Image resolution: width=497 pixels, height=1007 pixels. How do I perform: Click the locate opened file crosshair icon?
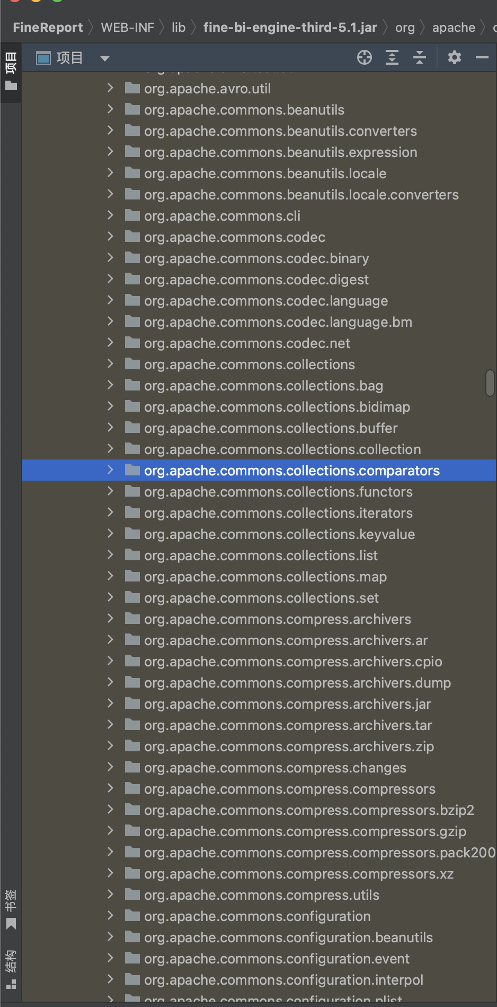click(365, 57)
